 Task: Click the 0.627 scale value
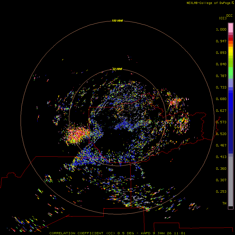point(221,111)
